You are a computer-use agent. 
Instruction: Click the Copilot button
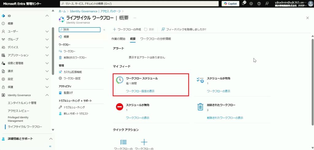pos(230,4)
